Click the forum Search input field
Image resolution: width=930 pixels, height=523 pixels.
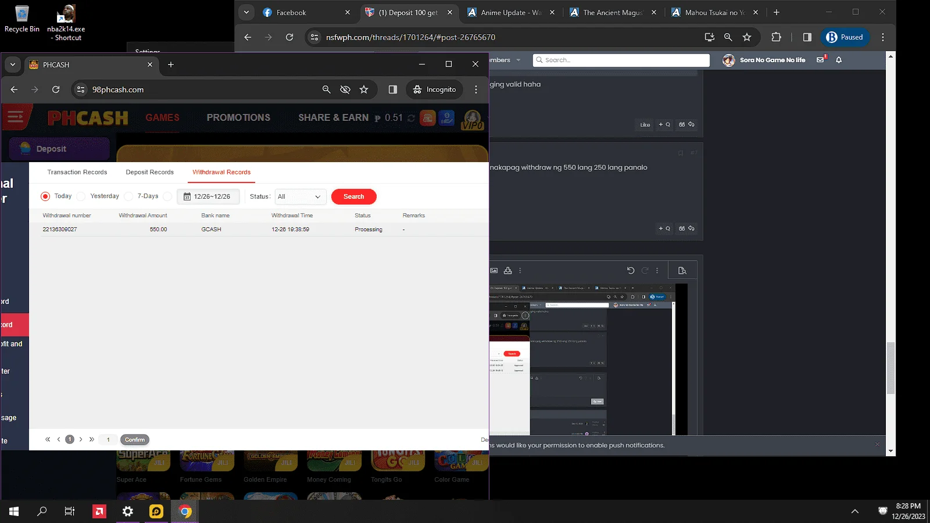[621, 60]
